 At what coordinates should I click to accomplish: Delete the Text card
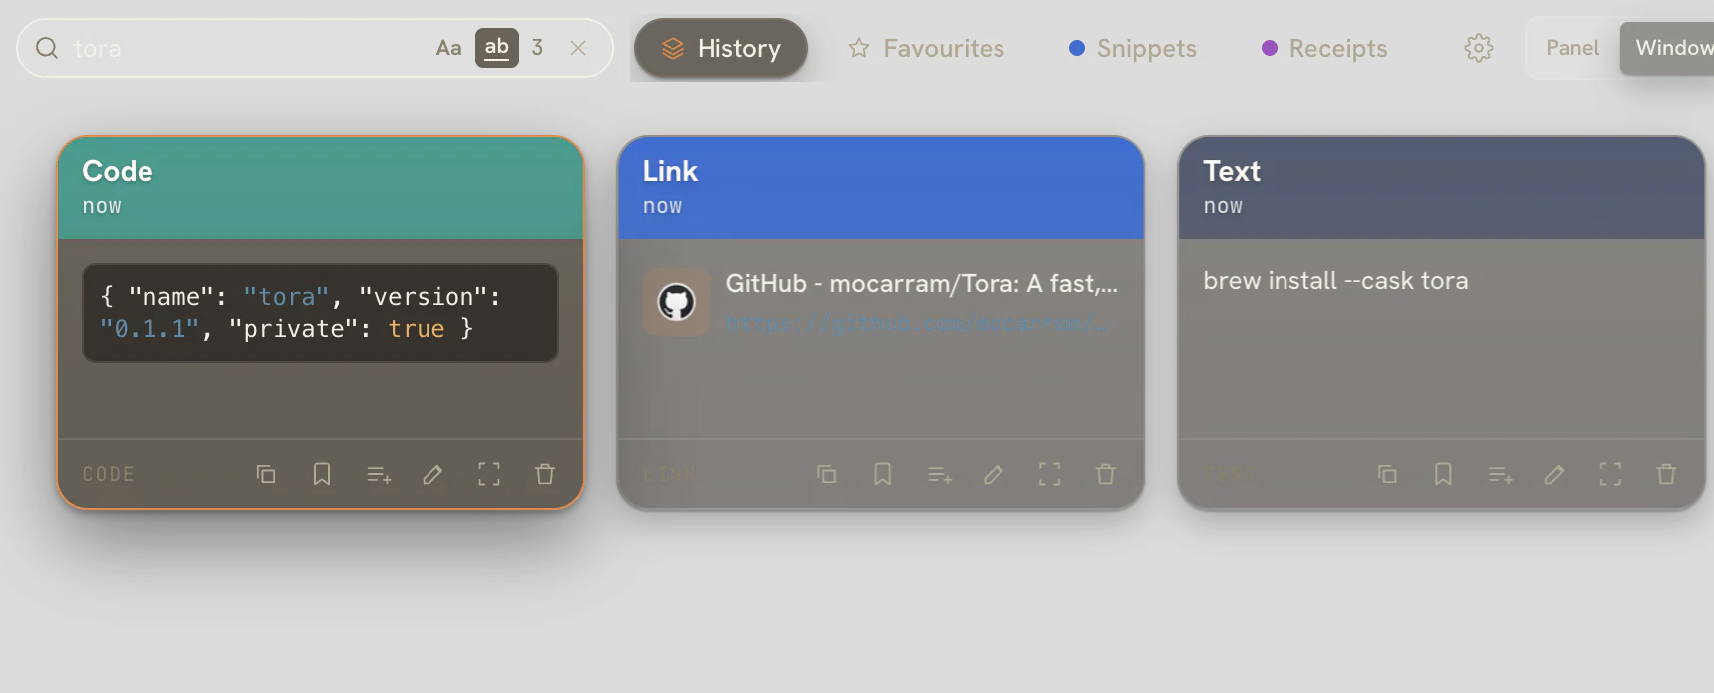pyautogui.click(x=1666, y=474)
